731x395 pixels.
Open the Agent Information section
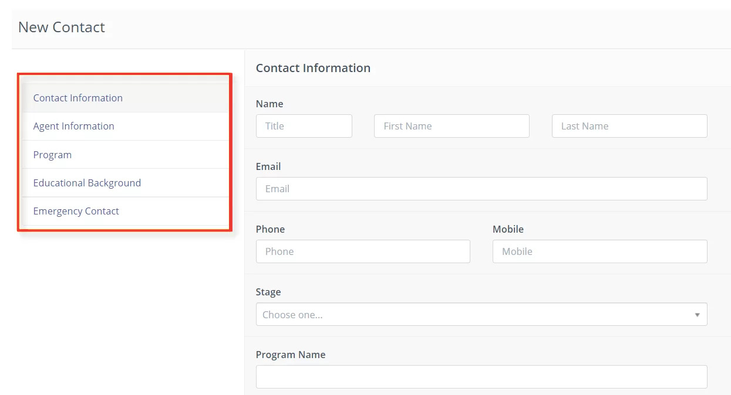73,126
